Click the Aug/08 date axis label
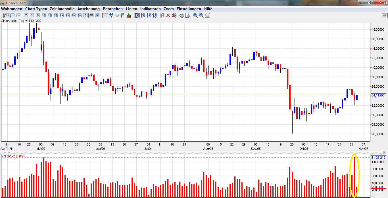Image resolution: width=388 pixels, height=198 pixels. 208,148
